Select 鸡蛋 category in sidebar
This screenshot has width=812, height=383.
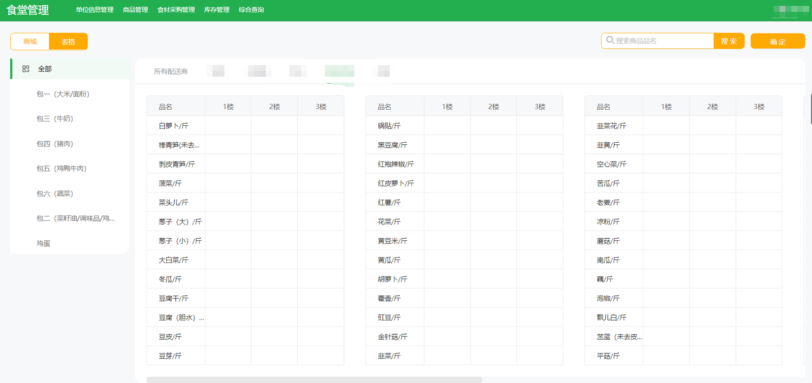(43, 243)
